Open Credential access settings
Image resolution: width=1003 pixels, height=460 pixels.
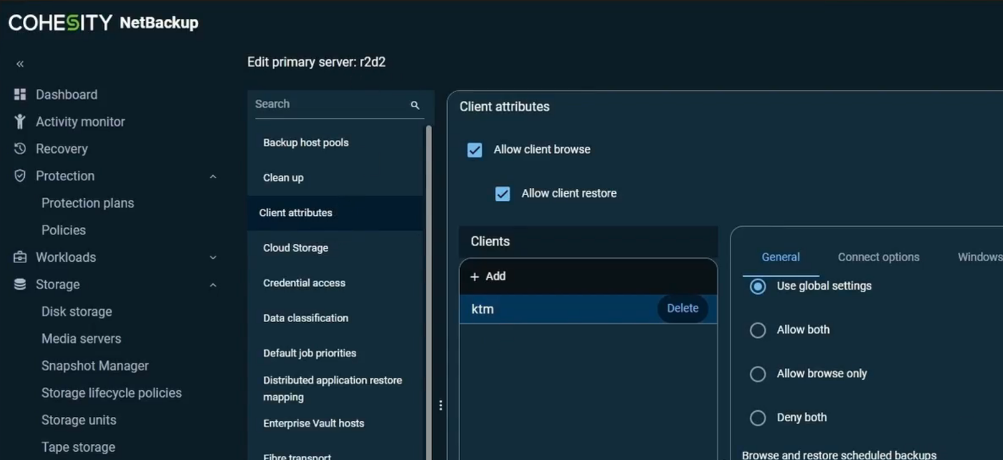coord(304,283)
